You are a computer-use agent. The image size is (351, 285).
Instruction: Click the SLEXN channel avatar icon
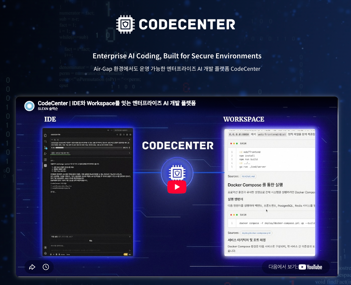coord(29,106)
